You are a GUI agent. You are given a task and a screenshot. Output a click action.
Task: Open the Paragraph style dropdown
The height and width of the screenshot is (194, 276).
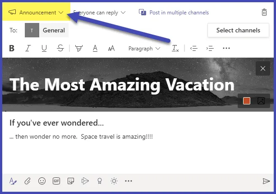pyautogui.click(x=144, y=48)
